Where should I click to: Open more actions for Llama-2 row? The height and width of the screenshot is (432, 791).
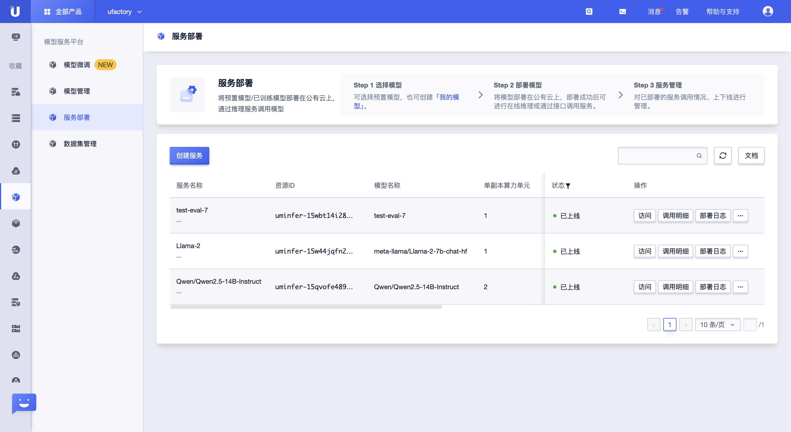pyautogui.click(x=740, y=251)
